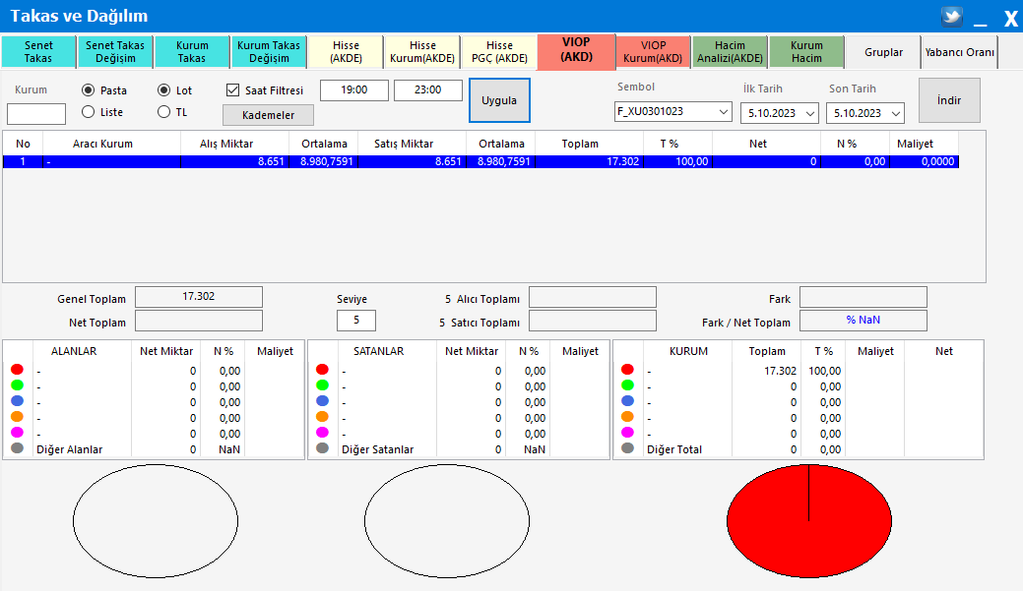This screenshot has height=591, width=1023.
Task: Click the Net Toplam field
Action: click(x=198, y=321)
